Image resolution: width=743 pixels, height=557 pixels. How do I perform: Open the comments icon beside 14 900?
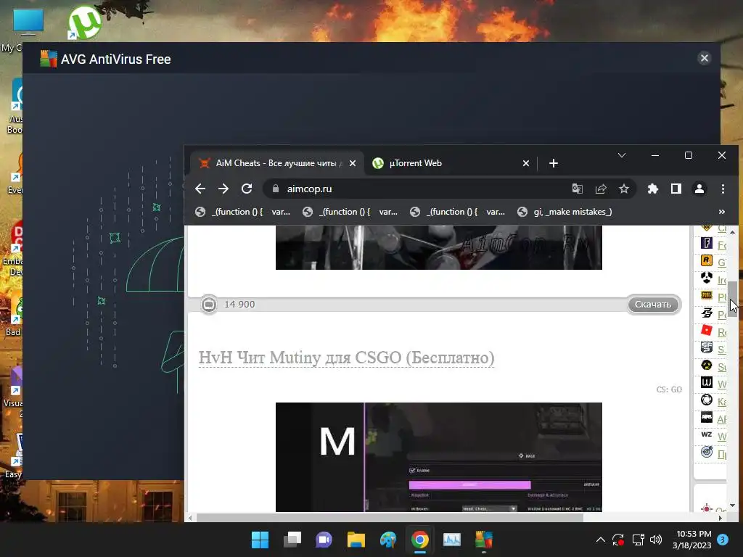click(x=208, y=305)
